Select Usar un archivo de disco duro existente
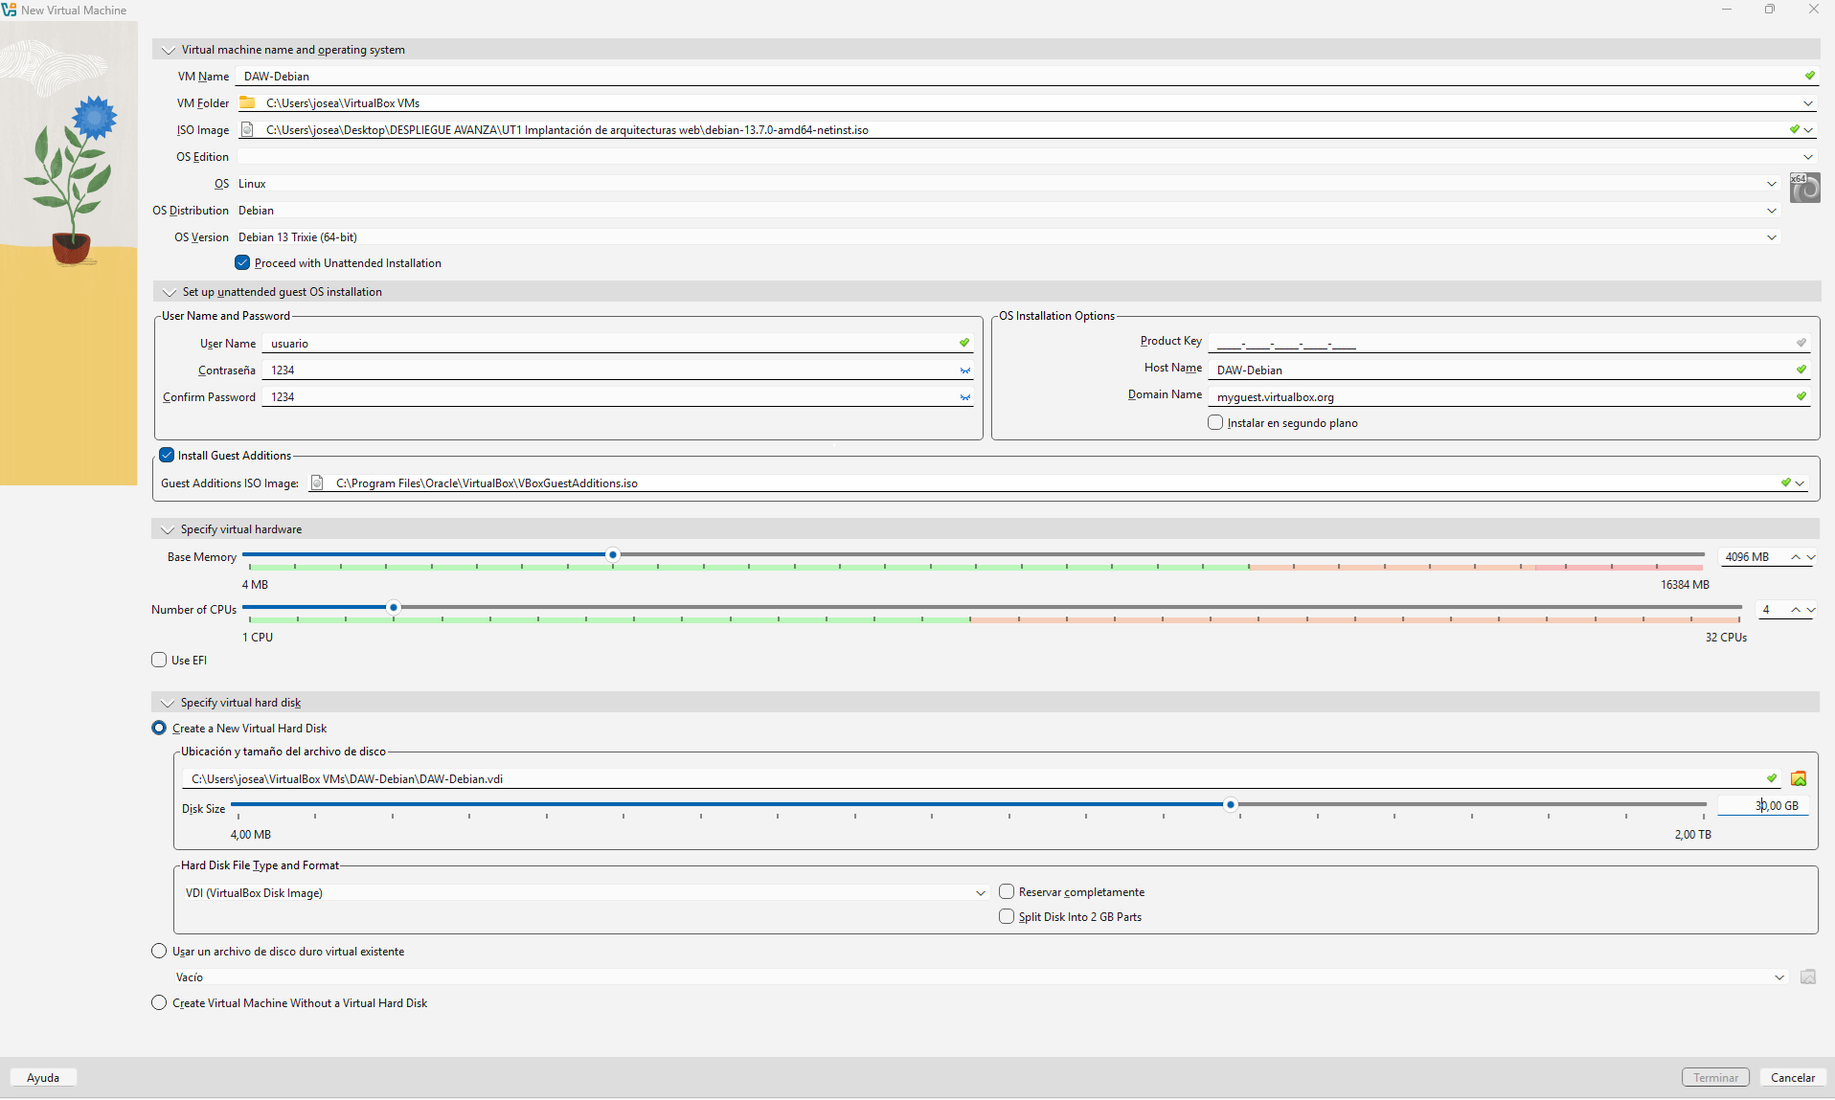This screenshot has width=1835, height=1100. coord(159,951)
